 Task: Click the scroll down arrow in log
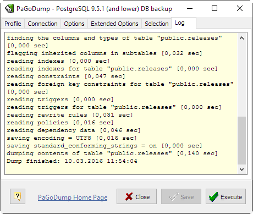[241, 169]
